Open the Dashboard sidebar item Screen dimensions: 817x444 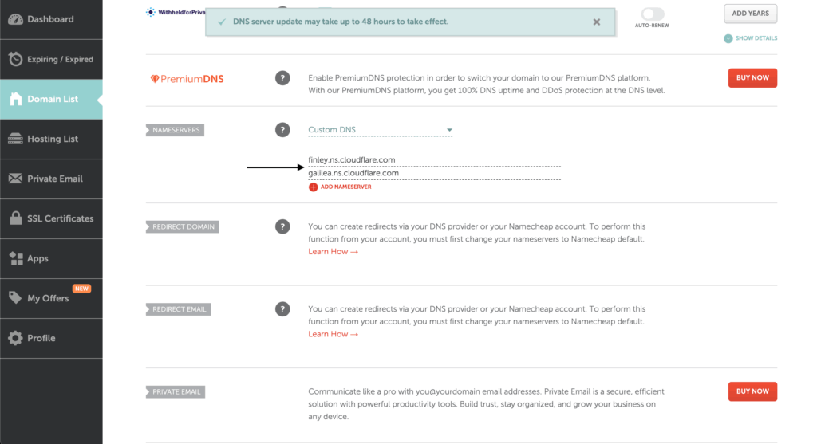50,19
